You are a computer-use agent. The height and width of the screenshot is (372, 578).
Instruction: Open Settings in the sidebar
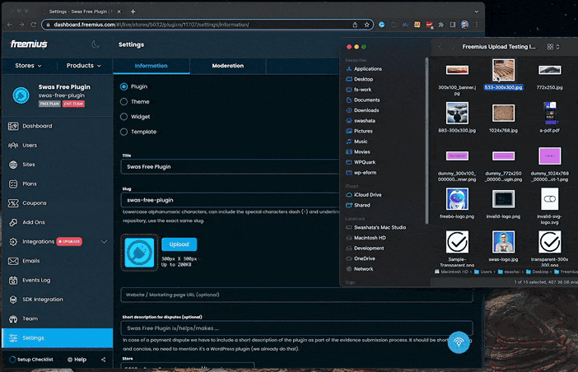click(x=57, y=337)
